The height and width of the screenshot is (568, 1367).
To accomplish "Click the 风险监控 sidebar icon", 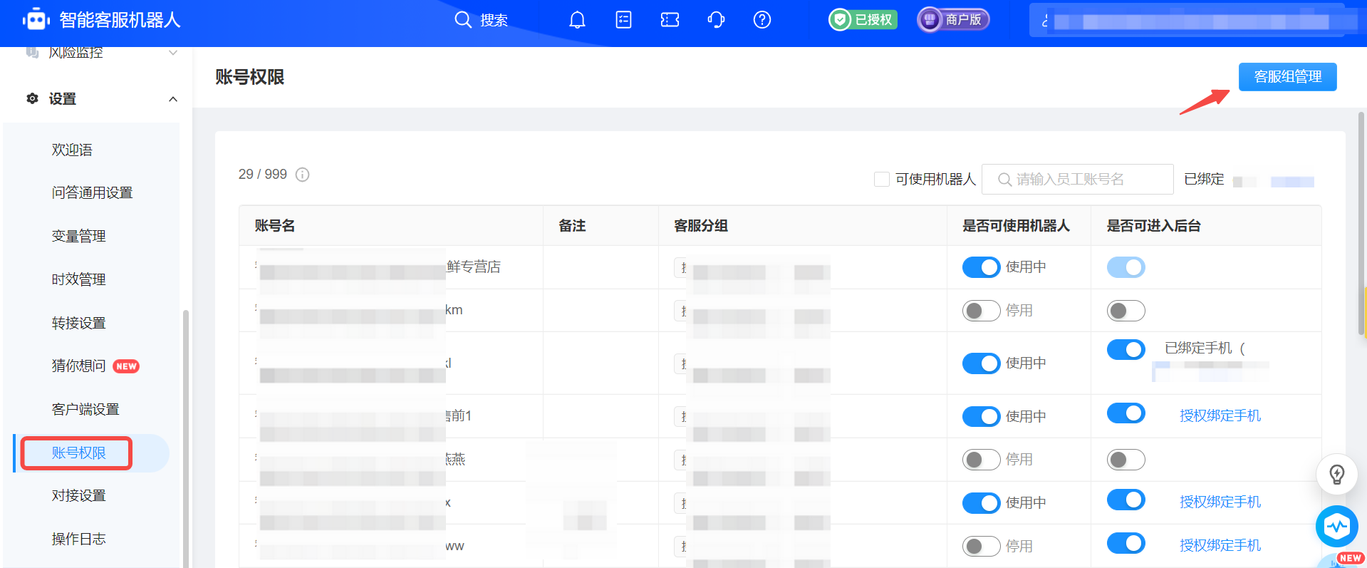I will pyautogui.click(x=32, y=53).
